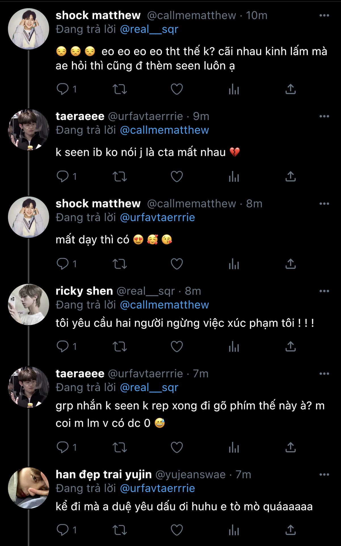Like taeraeee's 9m tweet
The width and height of the screenshot is (341, 546).
[177, 177]
